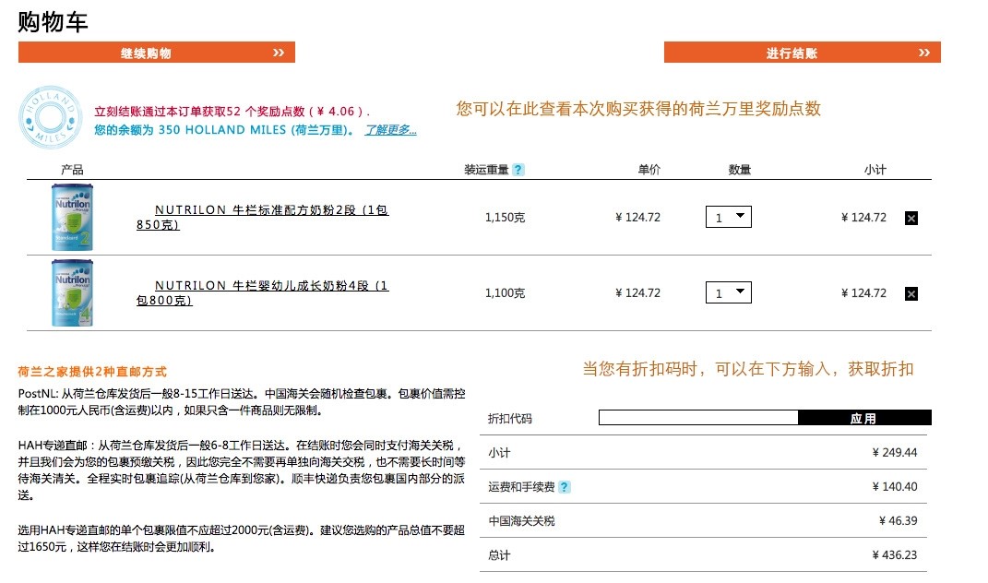Click the ¥ 140.40 shipping fee amount

pos(895,486)
